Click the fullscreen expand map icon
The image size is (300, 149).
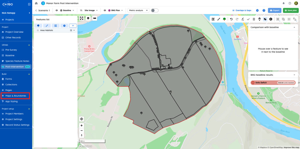[x=81, y=18]
